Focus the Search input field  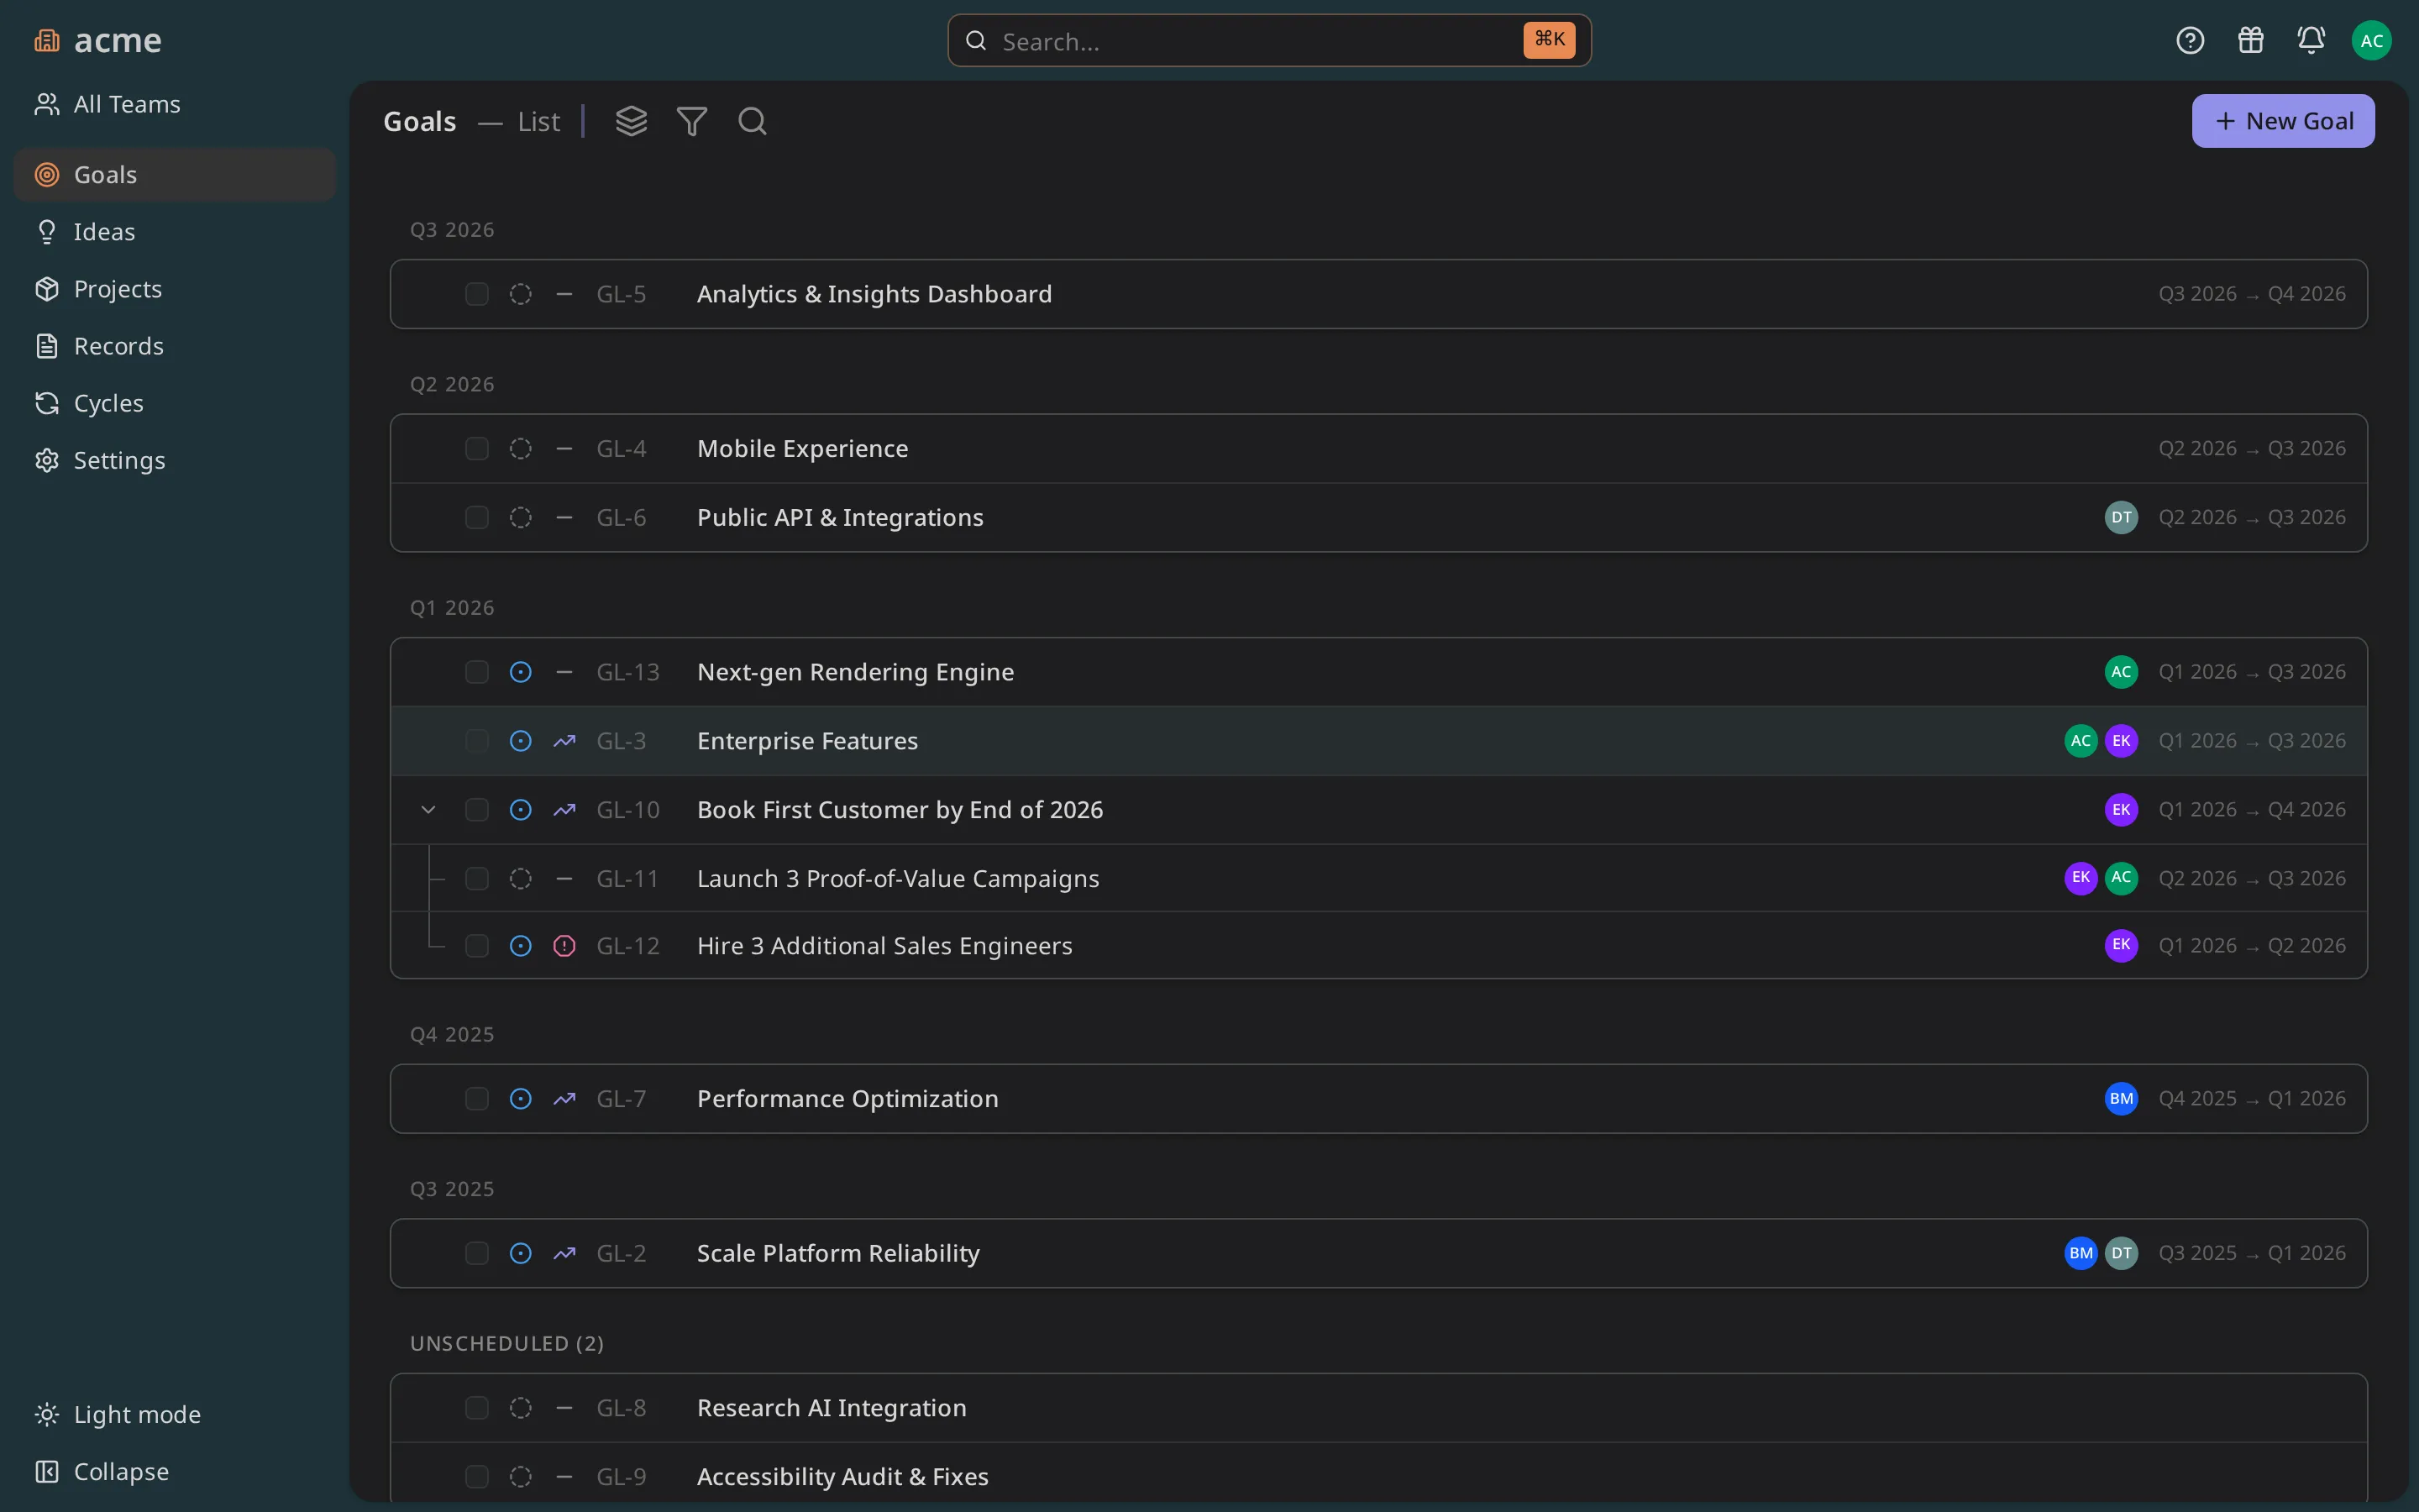point(1268,41)
